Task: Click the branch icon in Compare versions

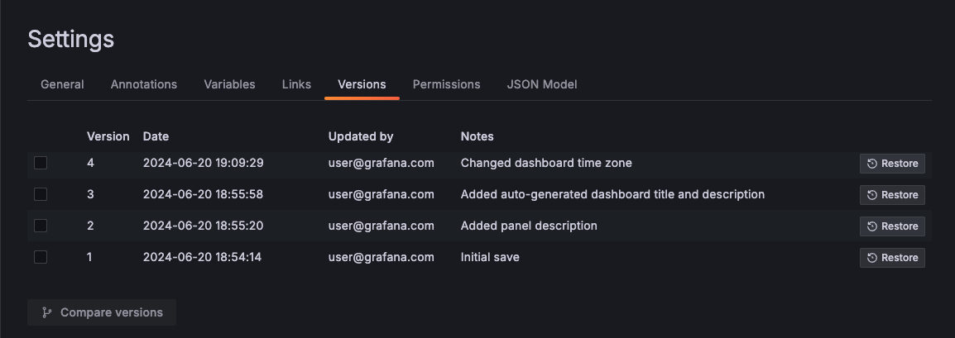Action: (x=47, y=312)
